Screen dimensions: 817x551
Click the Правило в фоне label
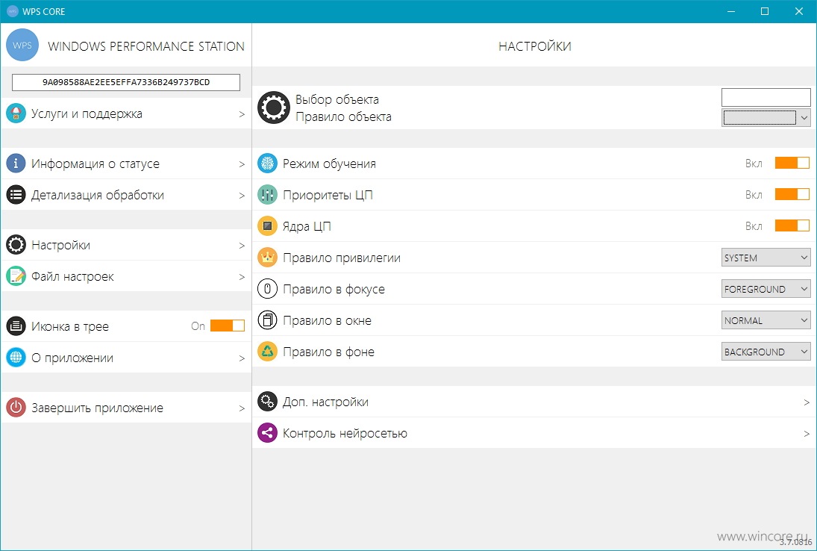[329, 352]
